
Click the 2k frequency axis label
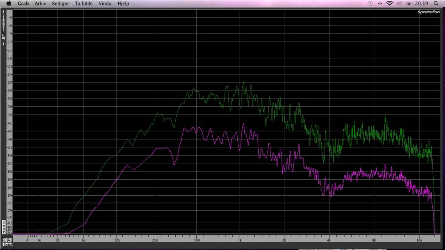(x=284, y=240)
